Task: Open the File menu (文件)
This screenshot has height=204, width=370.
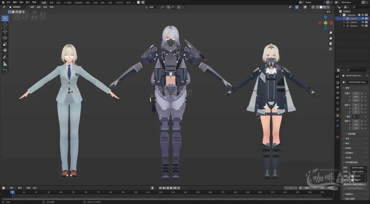Action: pyautogui.click(x=8, y=3)
